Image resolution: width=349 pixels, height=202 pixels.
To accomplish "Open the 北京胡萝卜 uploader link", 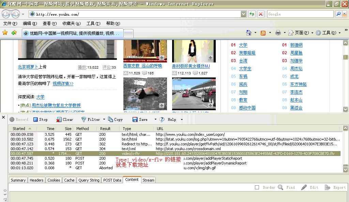I will pos(28,67).
